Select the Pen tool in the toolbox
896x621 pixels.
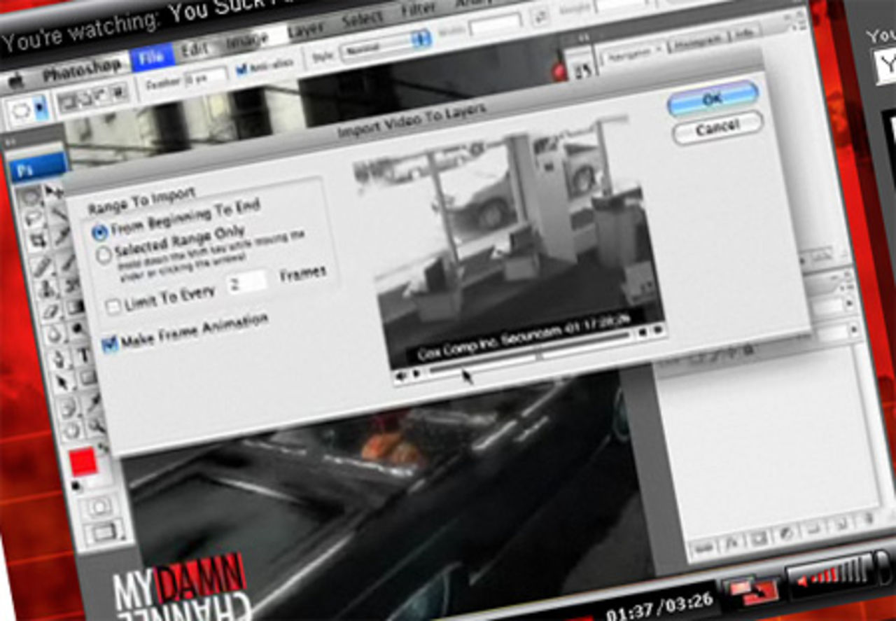click(59, 359)
